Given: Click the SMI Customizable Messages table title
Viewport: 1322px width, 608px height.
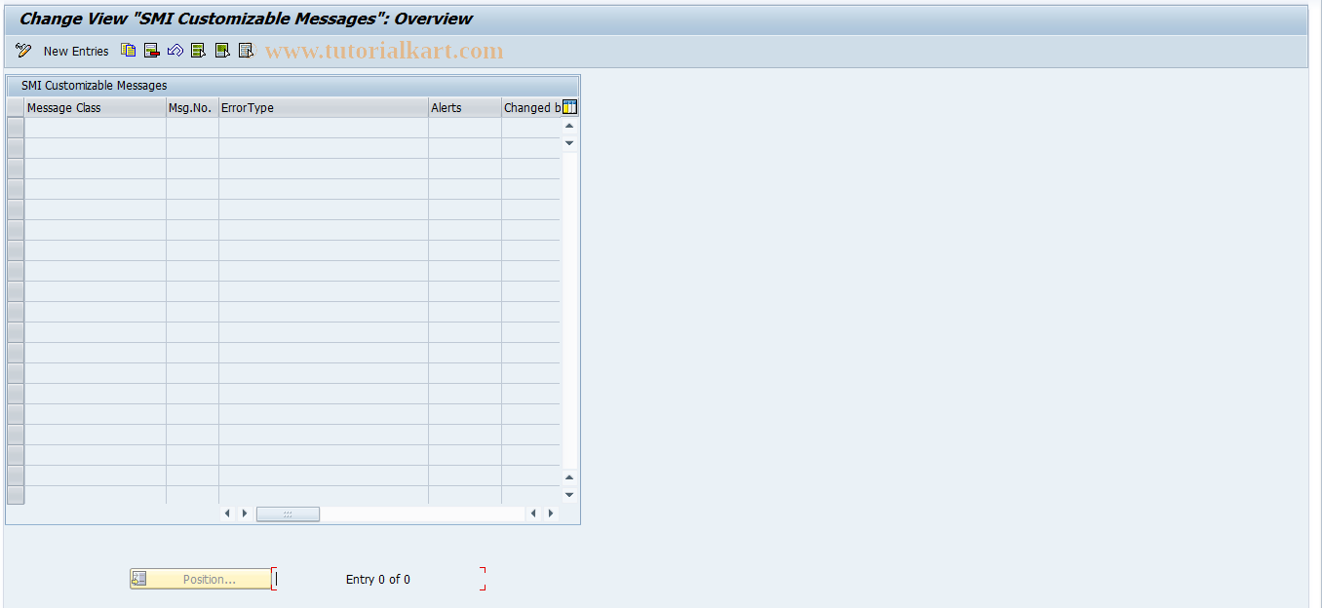Looking at the screenshot, I should 94,86.
